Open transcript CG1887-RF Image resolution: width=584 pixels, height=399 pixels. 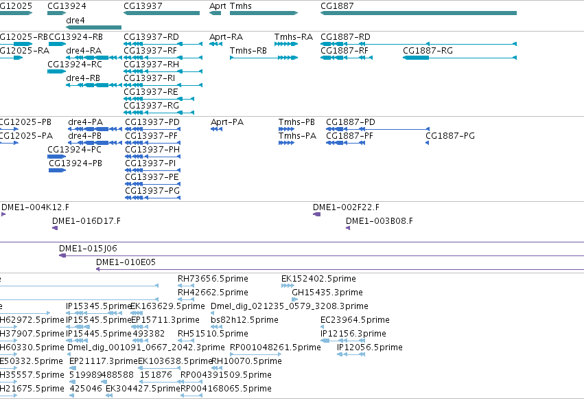[x=344, y=51]
